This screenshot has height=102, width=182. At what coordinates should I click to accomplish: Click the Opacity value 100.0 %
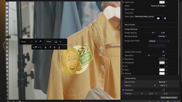(164, 86)
